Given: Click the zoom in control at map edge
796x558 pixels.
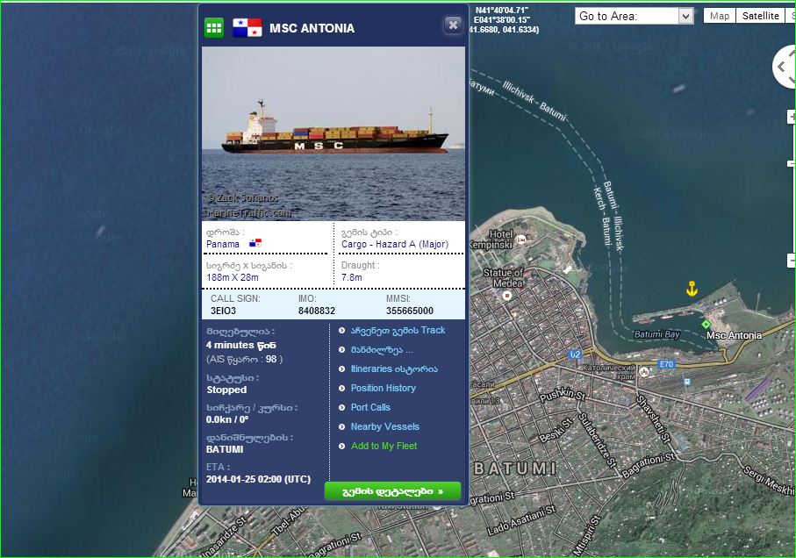Looking at the screenshot, I should point(792,117).
